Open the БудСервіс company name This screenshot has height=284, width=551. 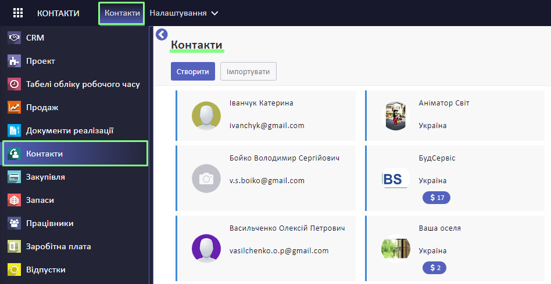(x=437, y=158)
